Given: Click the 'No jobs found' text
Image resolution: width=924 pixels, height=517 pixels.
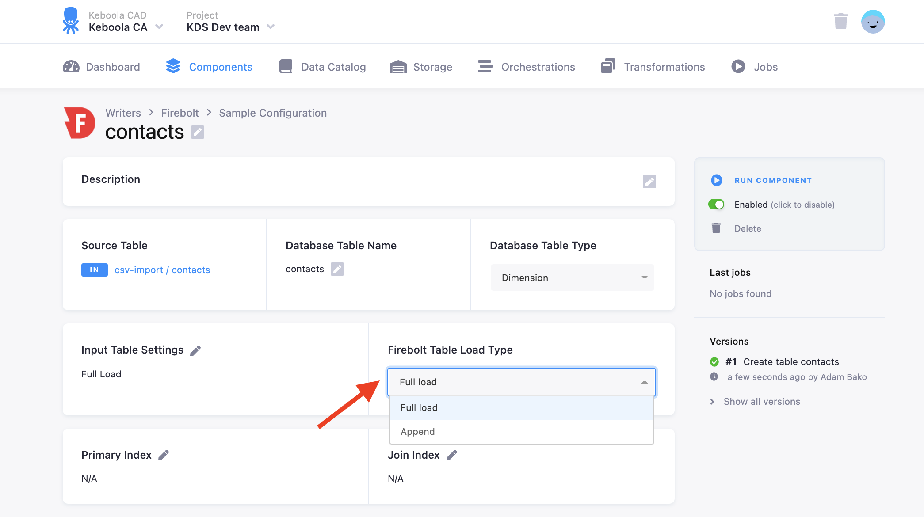Looking at the screenshot, I should tap(741, 294).
